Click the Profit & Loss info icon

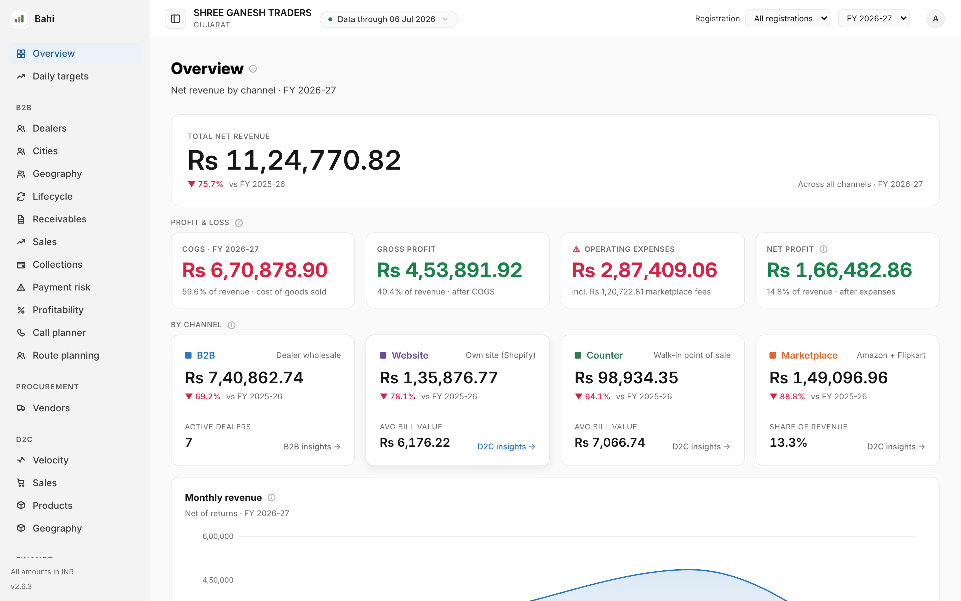tap(239, 223)
